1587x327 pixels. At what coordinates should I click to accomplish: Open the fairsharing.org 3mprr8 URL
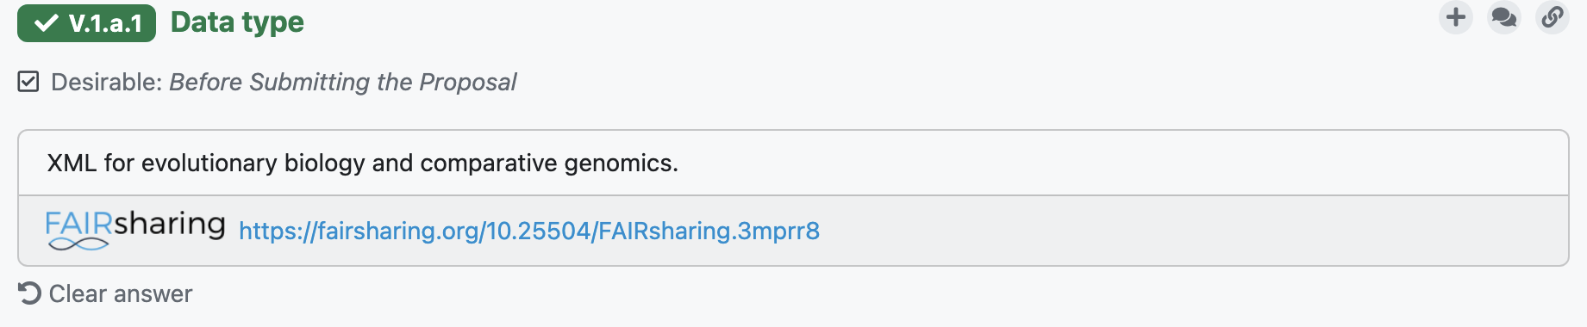click(x=529, y=231)
